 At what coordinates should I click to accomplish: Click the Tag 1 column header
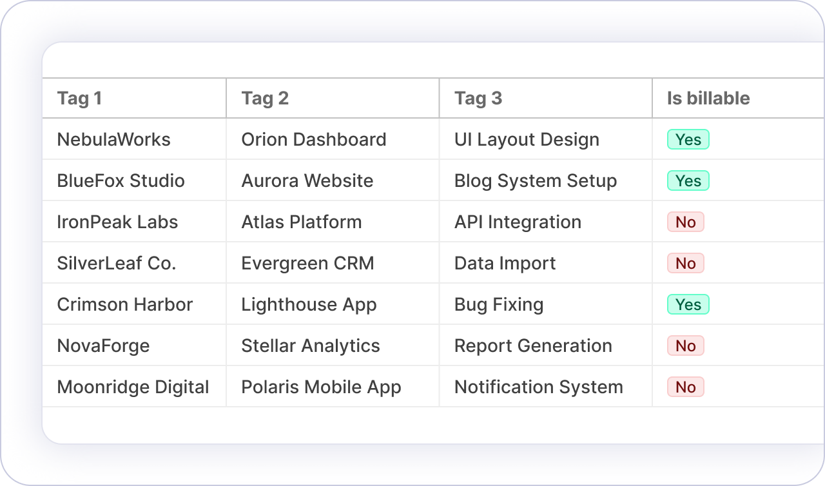tap(80, 99)
